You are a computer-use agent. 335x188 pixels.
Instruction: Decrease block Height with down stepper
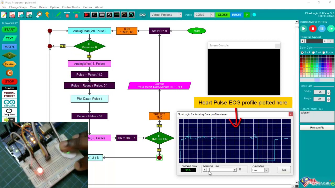click(x=328, y=100)
